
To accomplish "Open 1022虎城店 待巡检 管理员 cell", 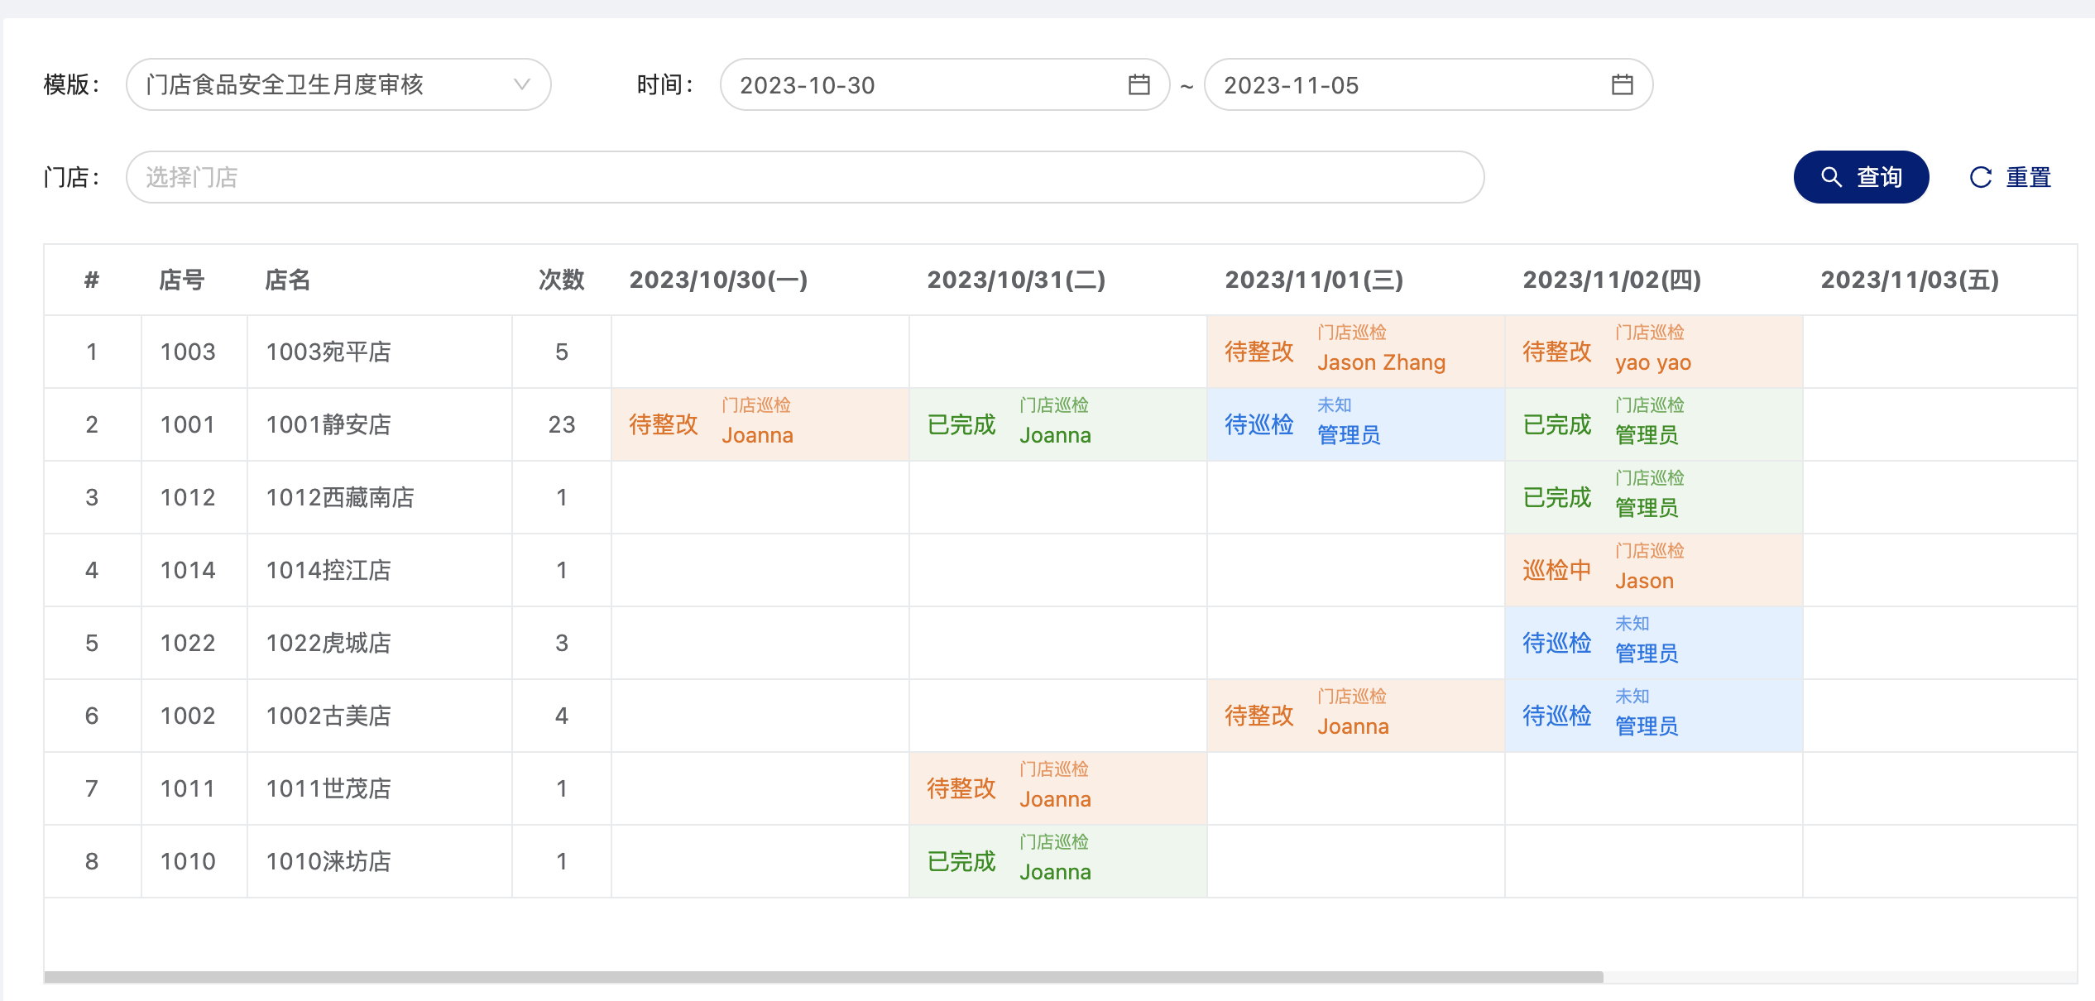I will [x=1654, y=643].
